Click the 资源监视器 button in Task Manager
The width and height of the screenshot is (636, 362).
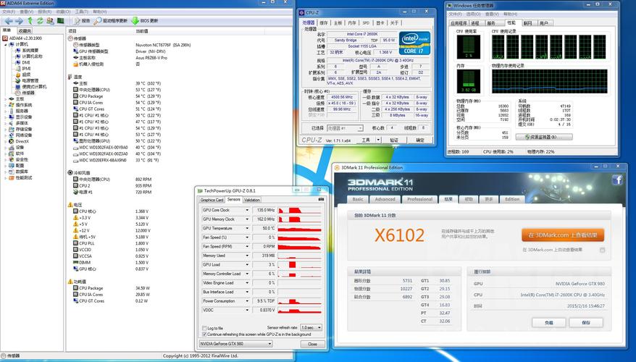[544, 137]
